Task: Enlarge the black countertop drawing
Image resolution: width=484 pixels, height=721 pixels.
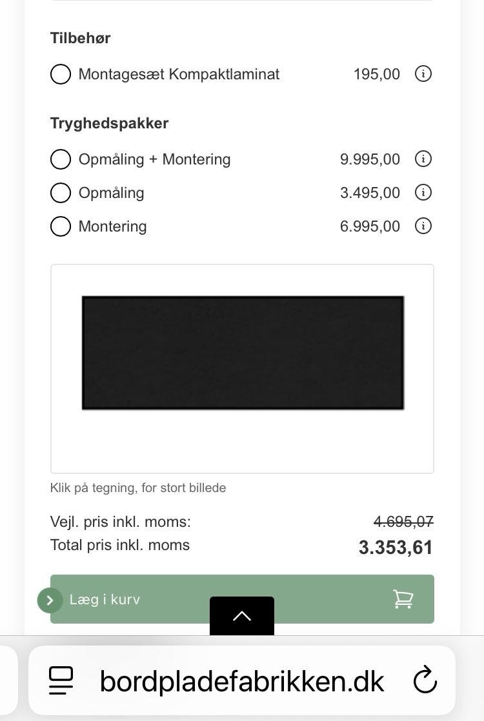Action: pos(243,353)
